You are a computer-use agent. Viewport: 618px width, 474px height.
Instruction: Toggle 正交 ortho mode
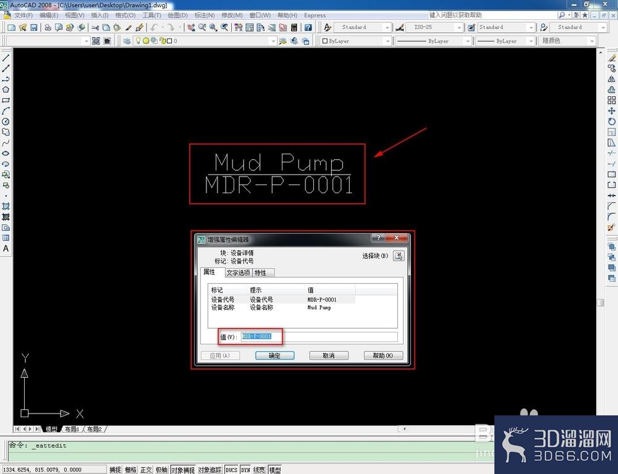146,470
